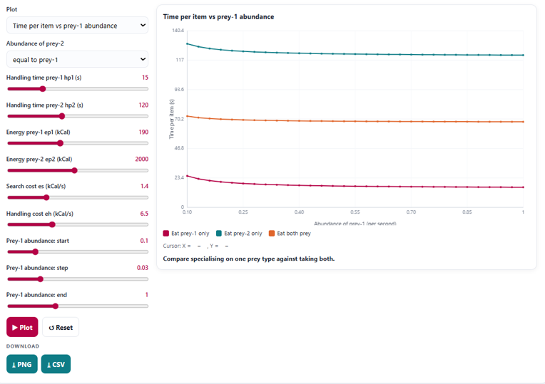Toggle the 'Eat prey-1 only' legend swatch
The image size is (545, 384).
[165, 233]
